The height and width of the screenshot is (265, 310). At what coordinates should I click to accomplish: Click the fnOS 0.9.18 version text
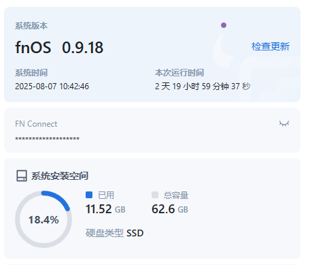coord(59,48)
